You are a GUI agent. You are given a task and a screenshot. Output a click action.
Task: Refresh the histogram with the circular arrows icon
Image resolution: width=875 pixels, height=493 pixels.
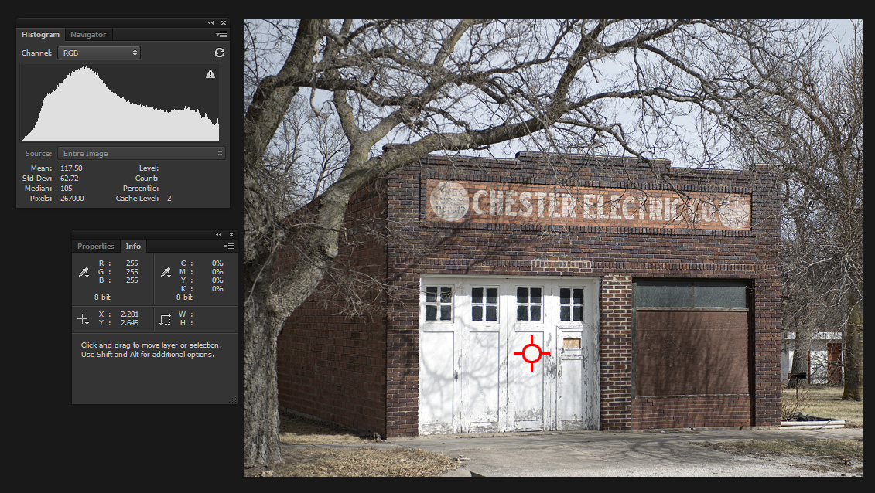coord(220,53)
